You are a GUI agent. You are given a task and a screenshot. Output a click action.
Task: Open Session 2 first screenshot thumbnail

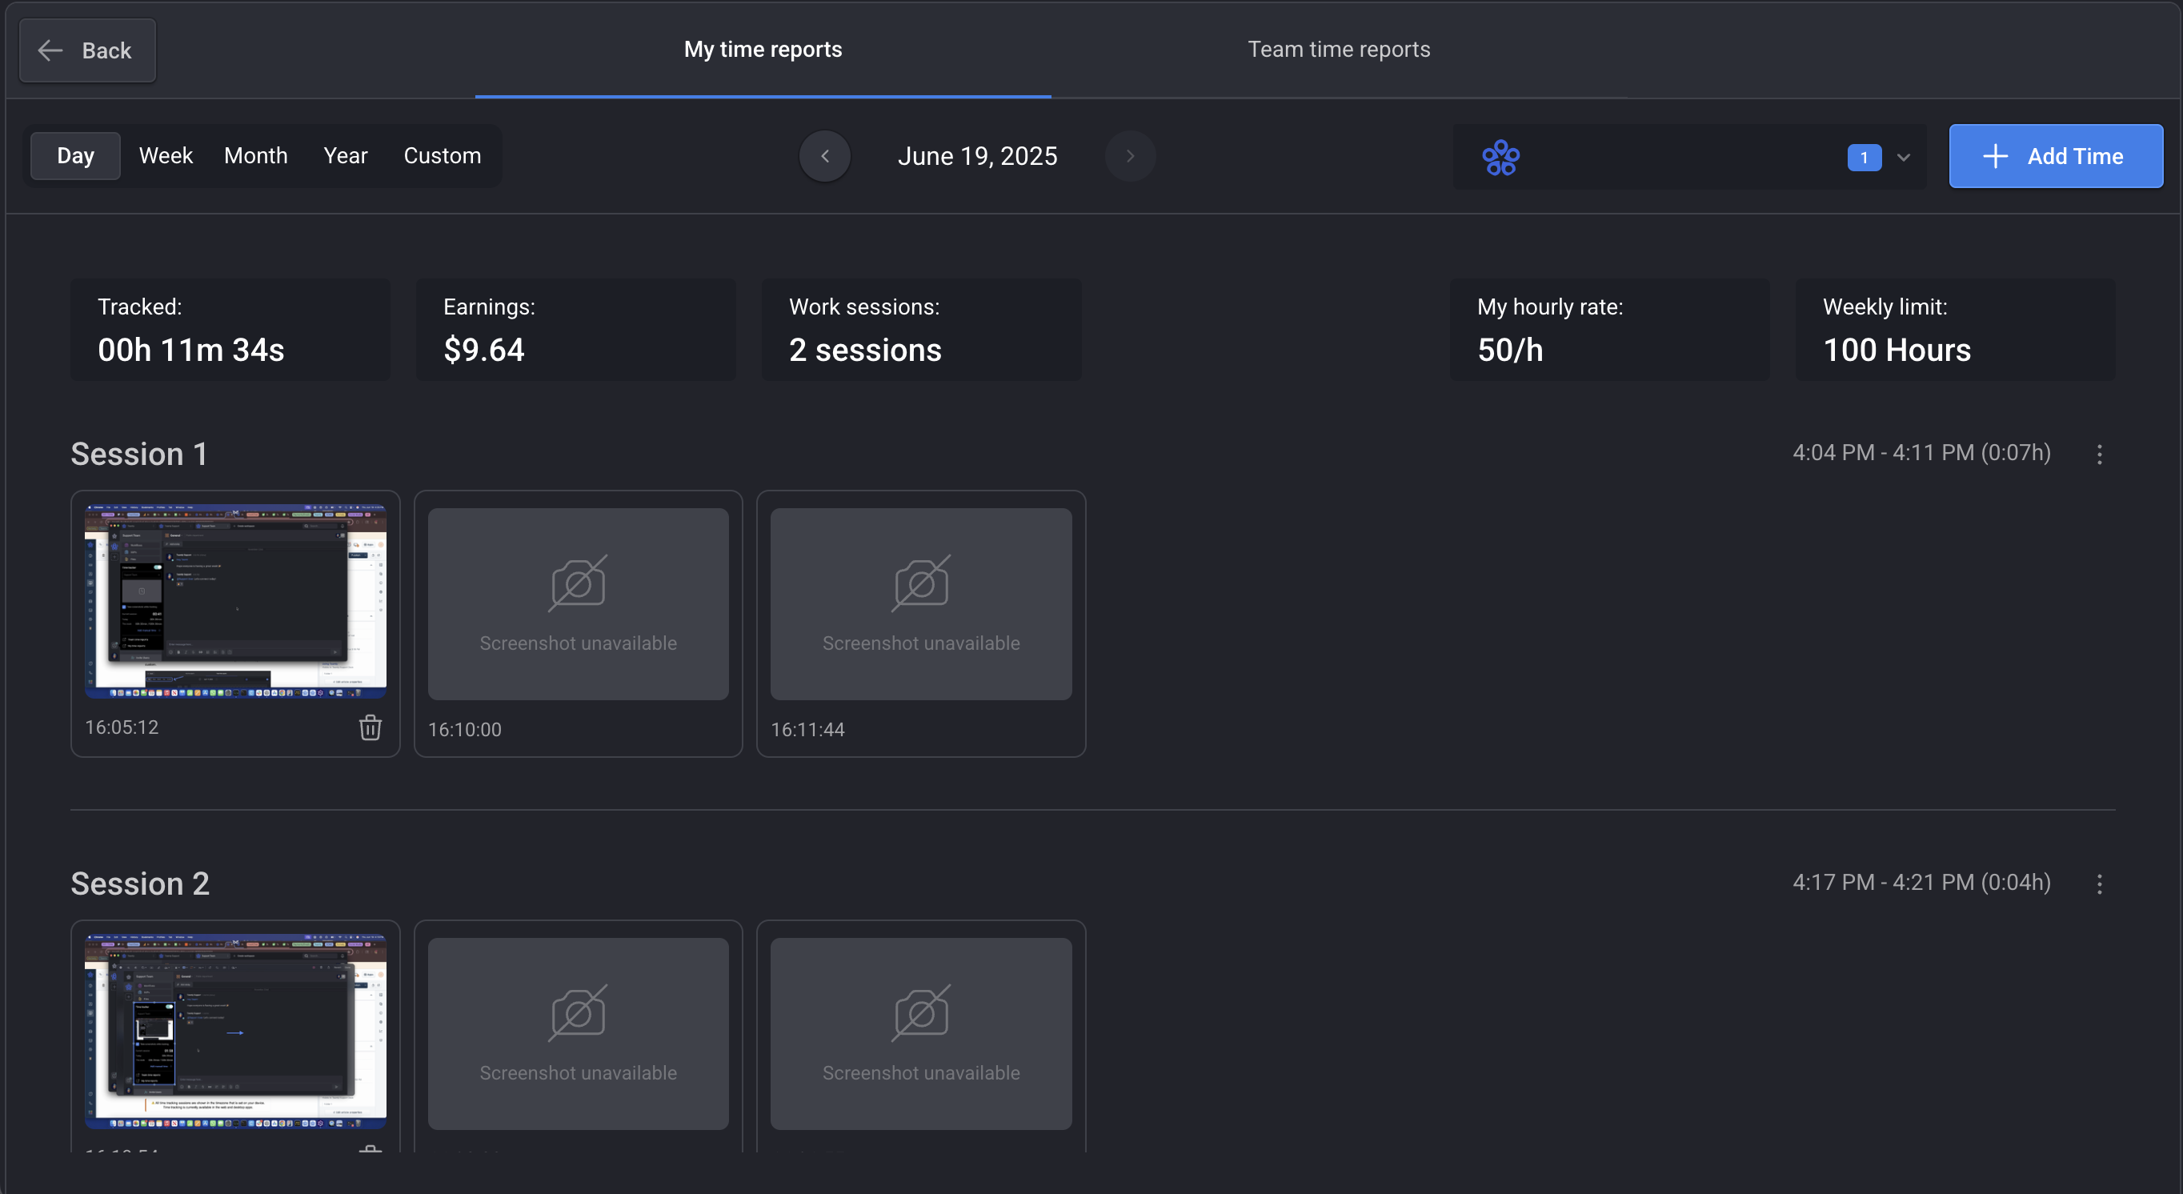pos(235,1032)
